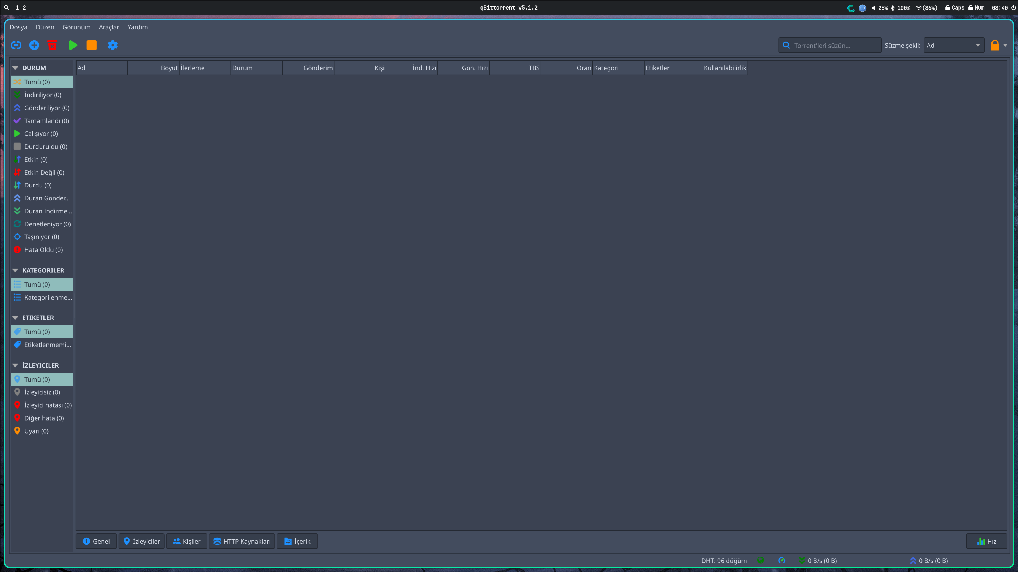This screenshot has height=572, width=1018.
Task: Open the Dosya menu
Action: tap(18, 27)
